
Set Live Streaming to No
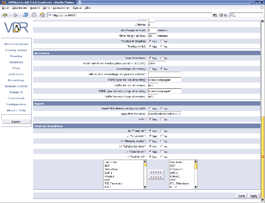pos(161,58)
